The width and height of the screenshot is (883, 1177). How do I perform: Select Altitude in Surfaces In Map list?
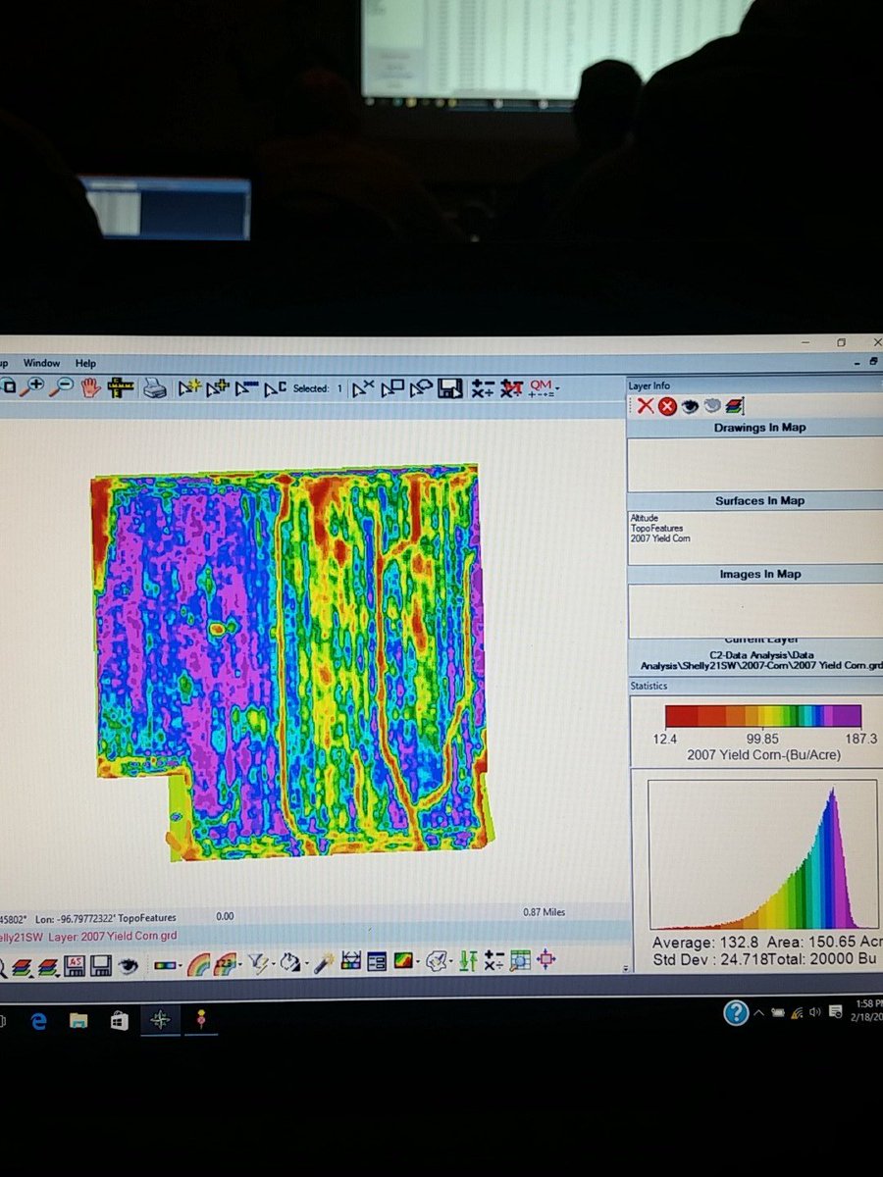(644, 518)
